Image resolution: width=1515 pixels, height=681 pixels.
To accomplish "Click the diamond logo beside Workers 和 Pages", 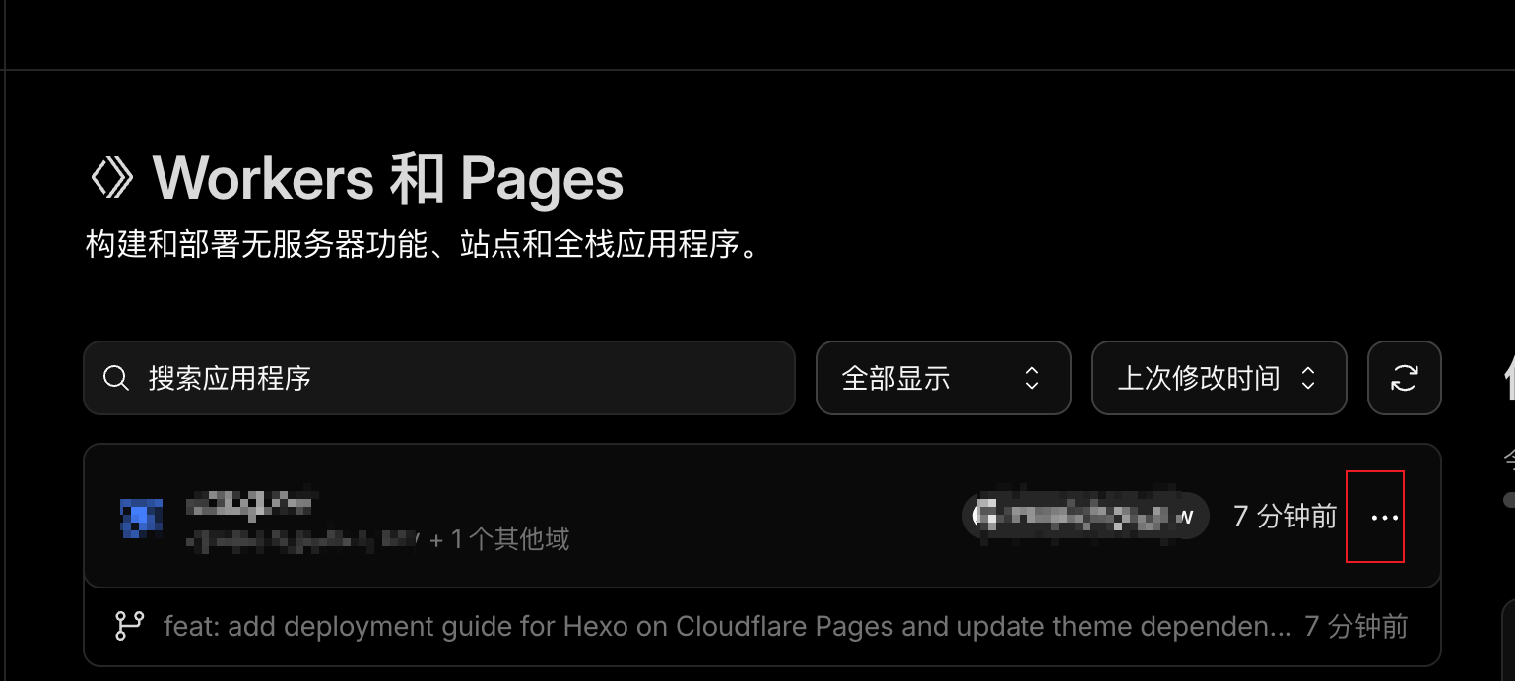I will click(x=111, y=179).
